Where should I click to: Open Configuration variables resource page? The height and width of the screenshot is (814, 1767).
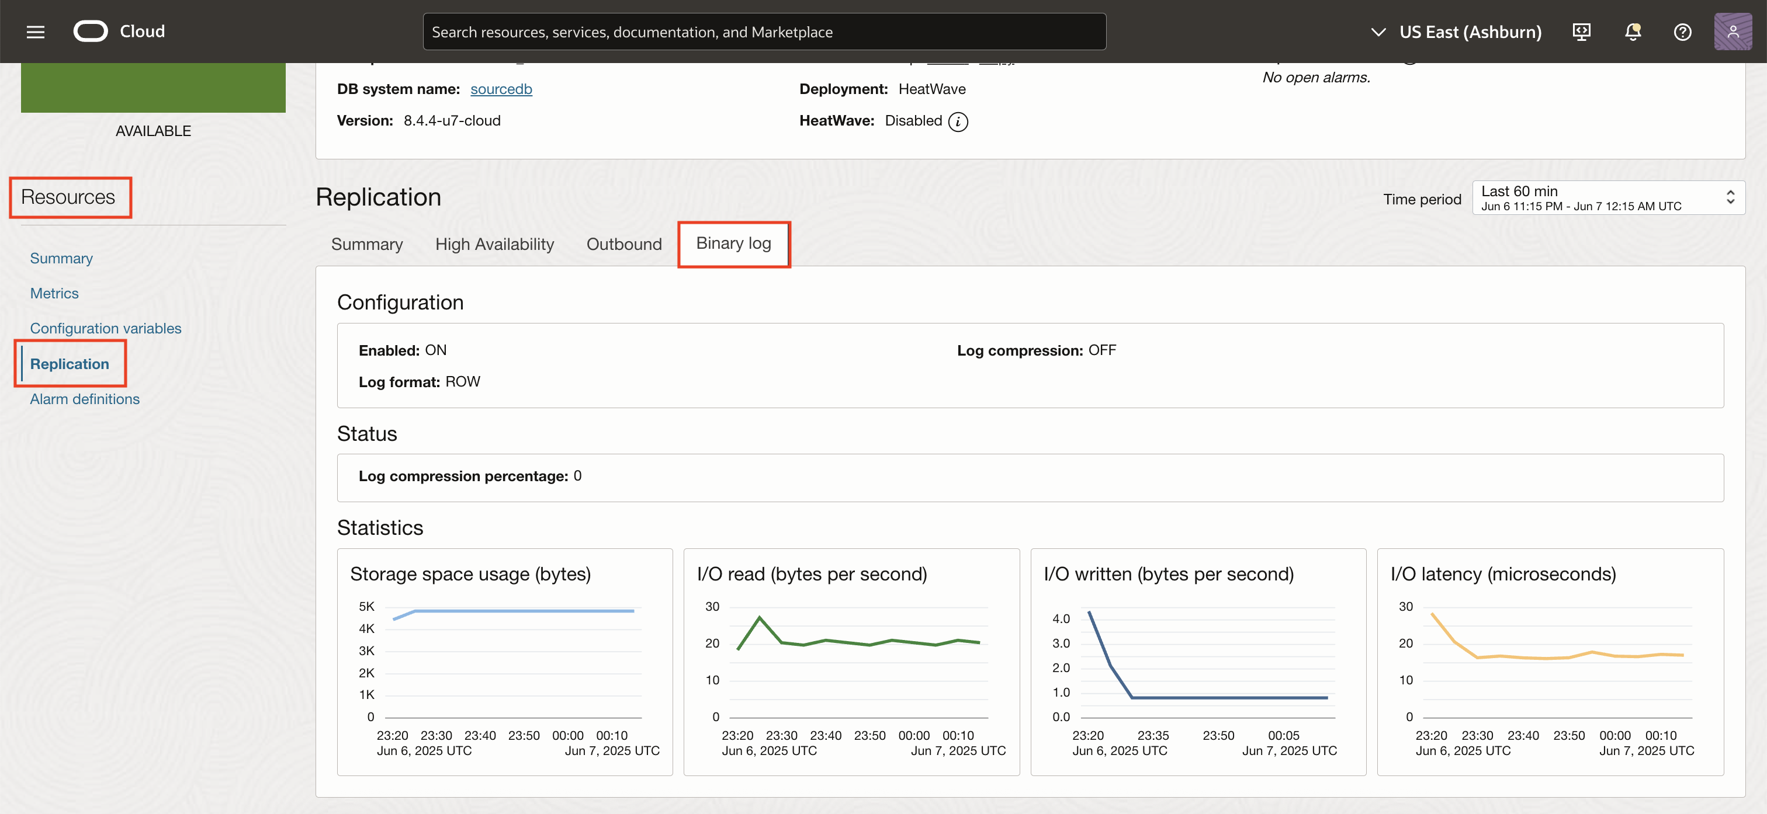(x=106, y=328)
